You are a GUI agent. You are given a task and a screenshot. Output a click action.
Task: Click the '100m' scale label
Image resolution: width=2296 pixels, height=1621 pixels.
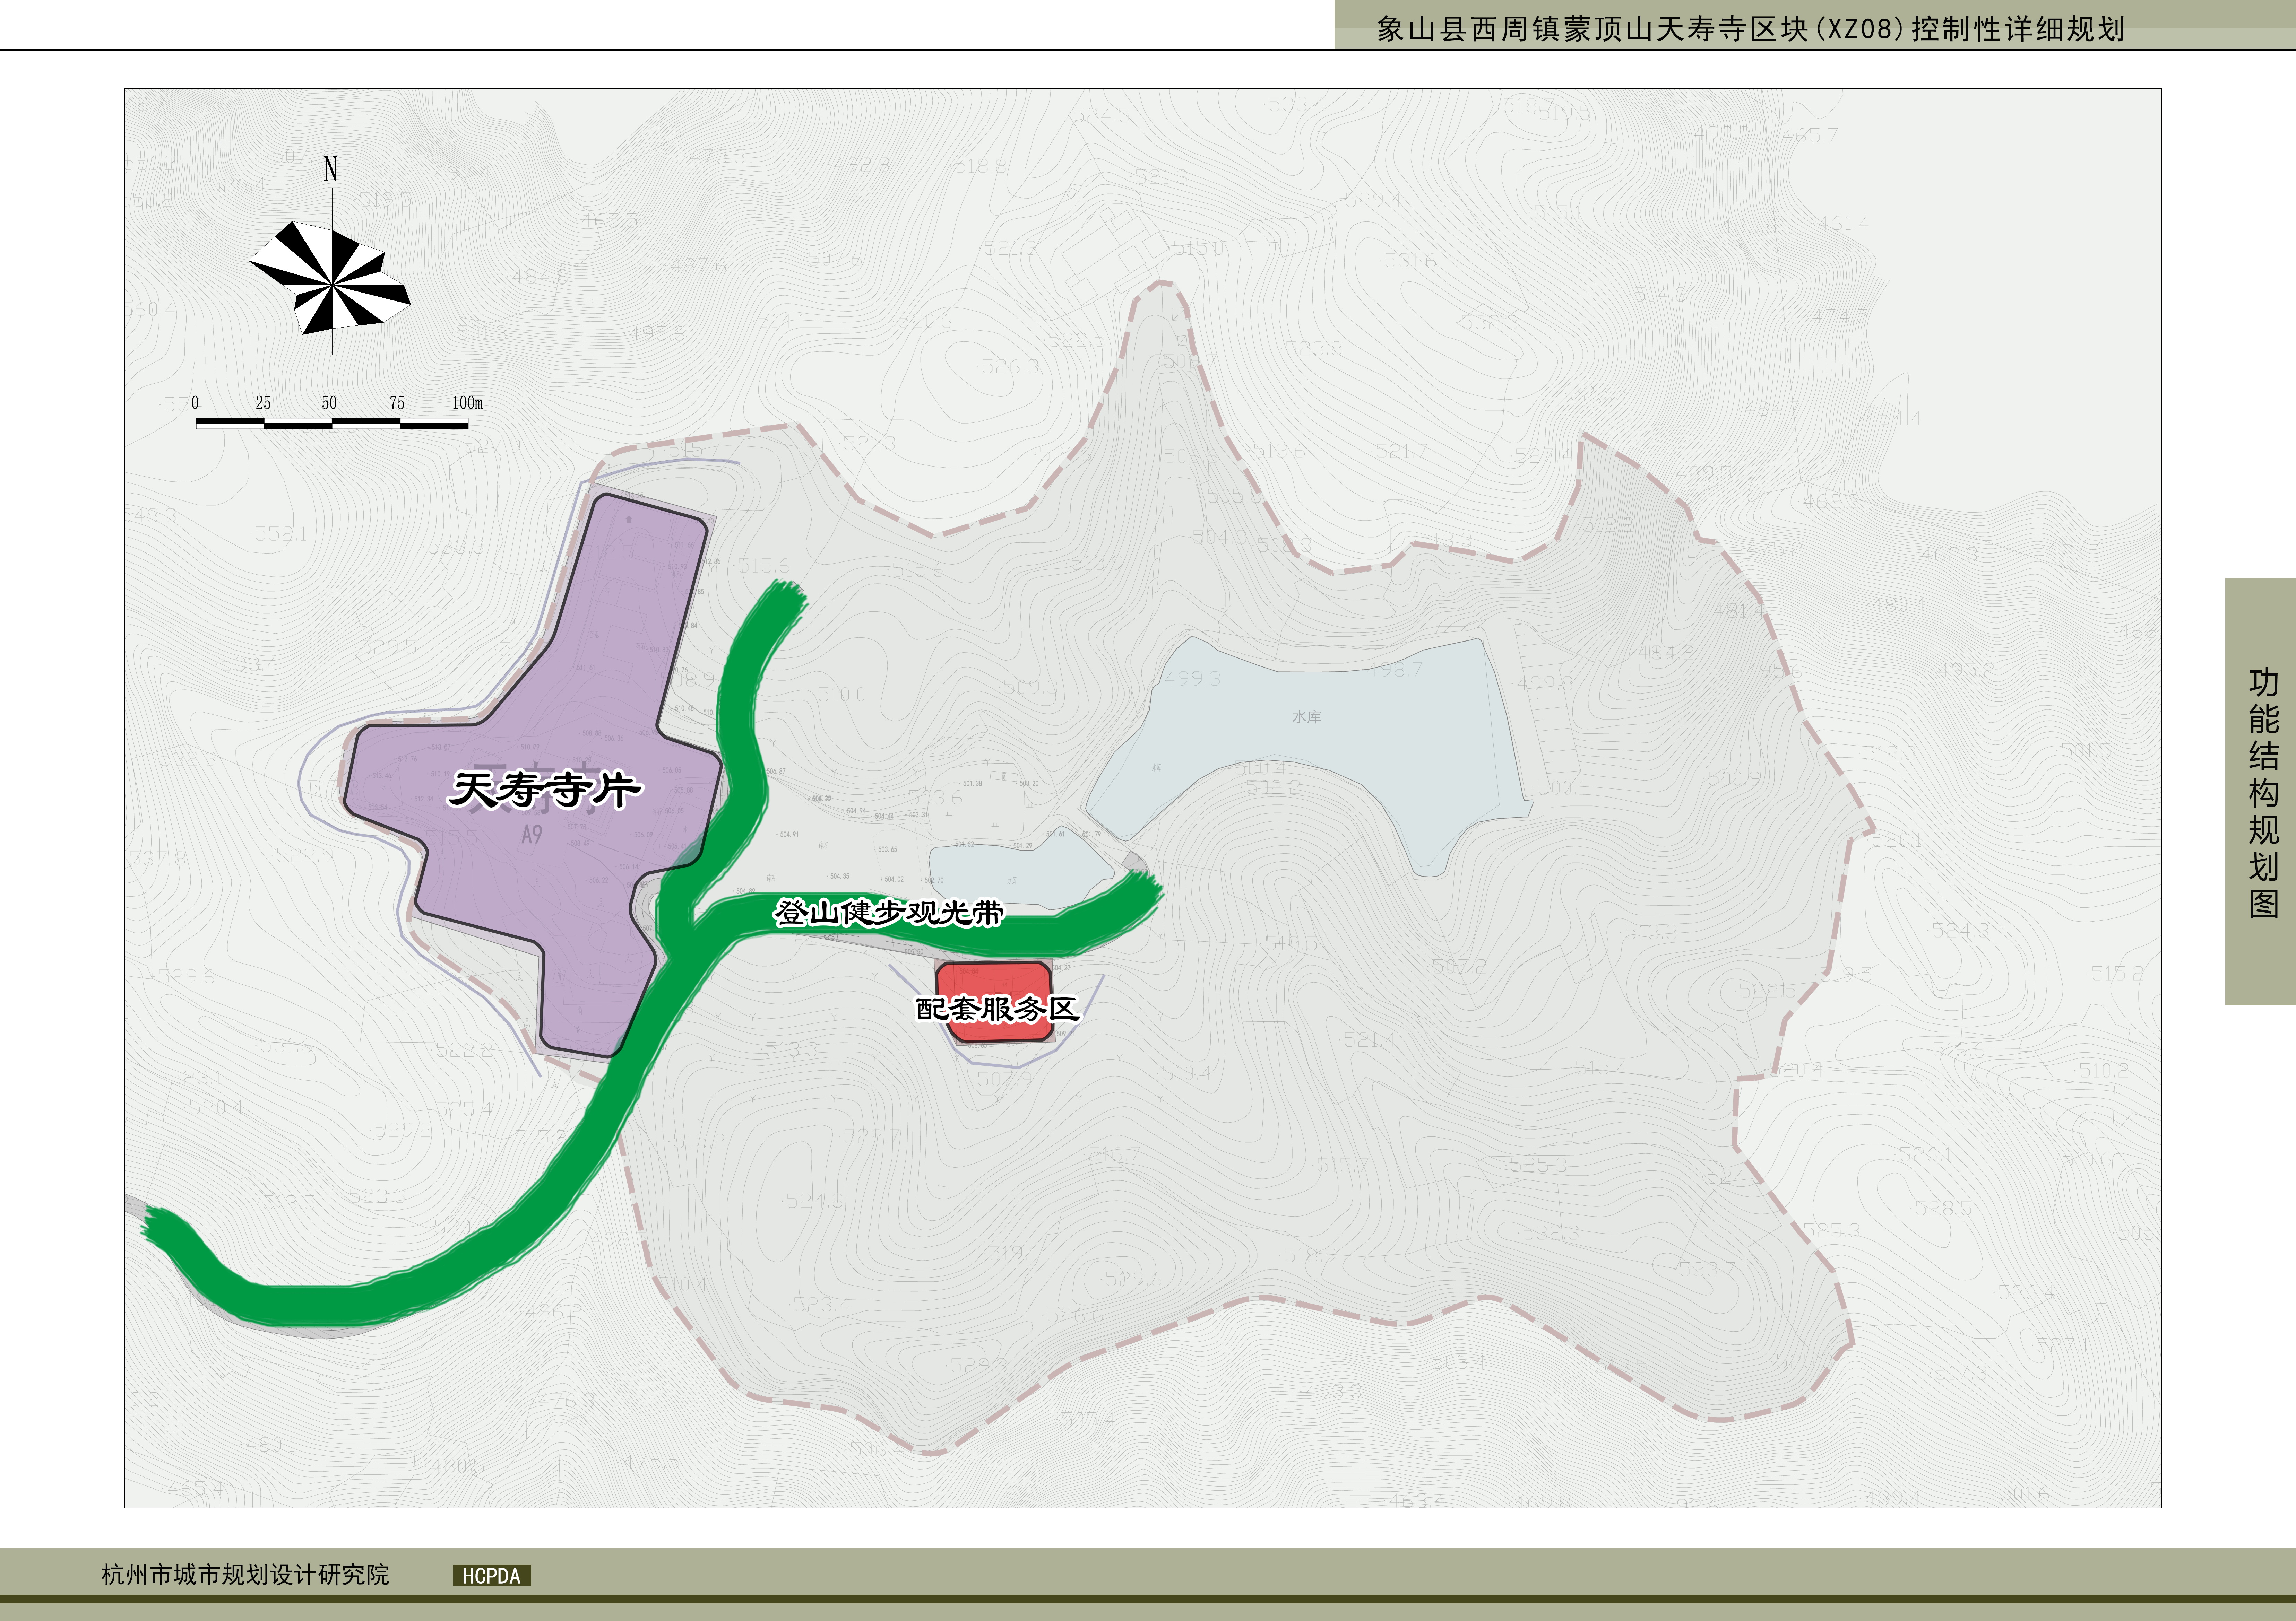coord(467,403)
